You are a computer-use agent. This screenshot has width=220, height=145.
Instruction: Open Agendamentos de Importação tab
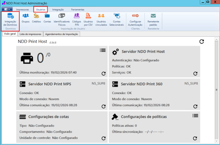62,34
